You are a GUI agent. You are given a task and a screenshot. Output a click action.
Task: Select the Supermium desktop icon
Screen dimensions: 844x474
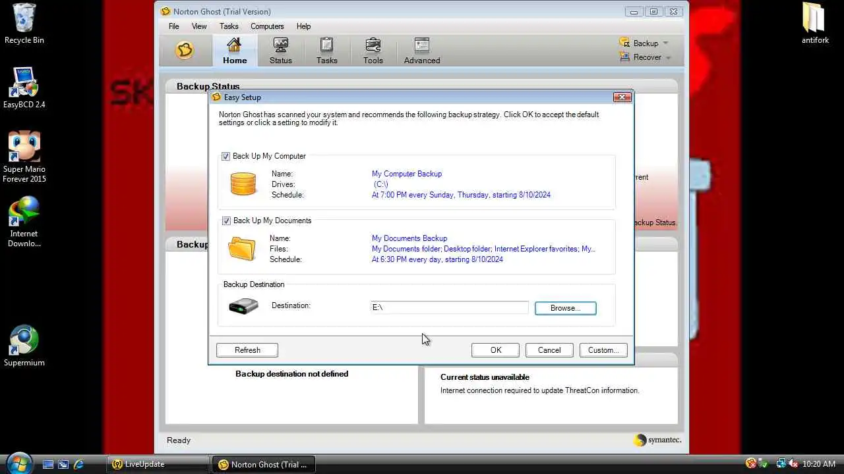click(24, 346)
